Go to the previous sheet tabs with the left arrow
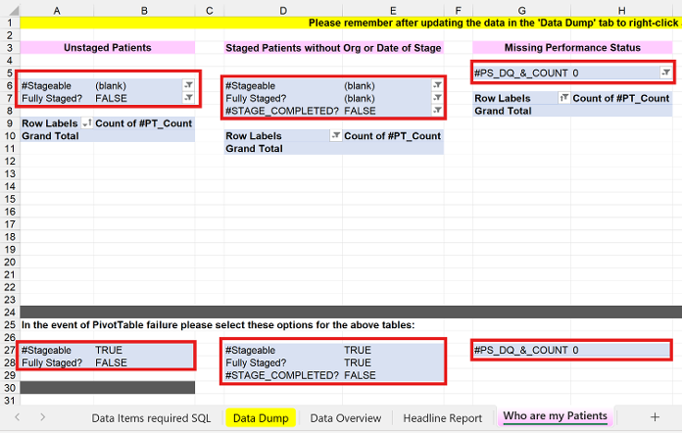Image resolution: width=682 pixels, height=433 pixels. 18,417
